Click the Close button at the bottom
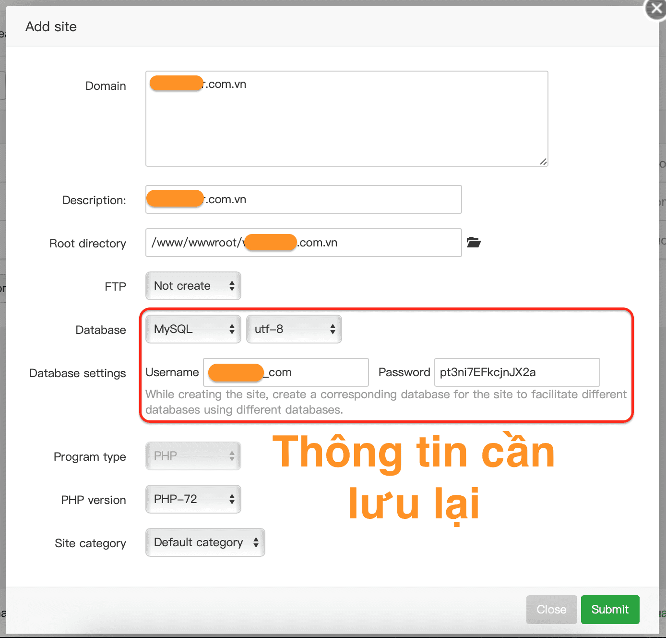 click(x=551, y=610)
